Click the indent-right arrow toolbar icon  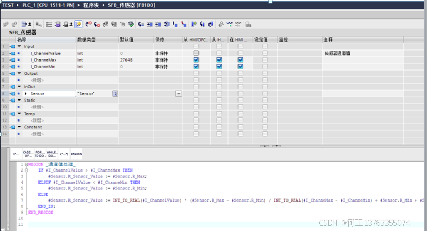tap(150, 24)
